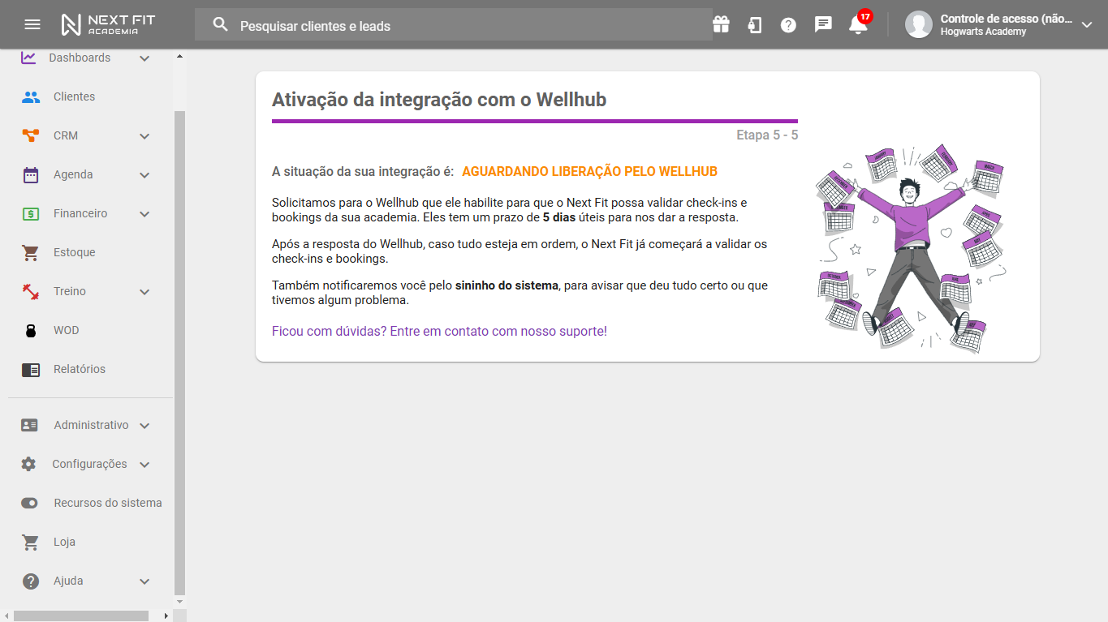The image size is (1108, 622).
Task: Click the Treino label in sidebar
Action: tap(70, 291)
